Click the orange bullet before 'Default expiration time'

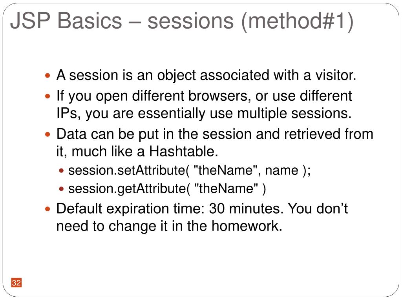pyautogui.click(x=48, y=209)
